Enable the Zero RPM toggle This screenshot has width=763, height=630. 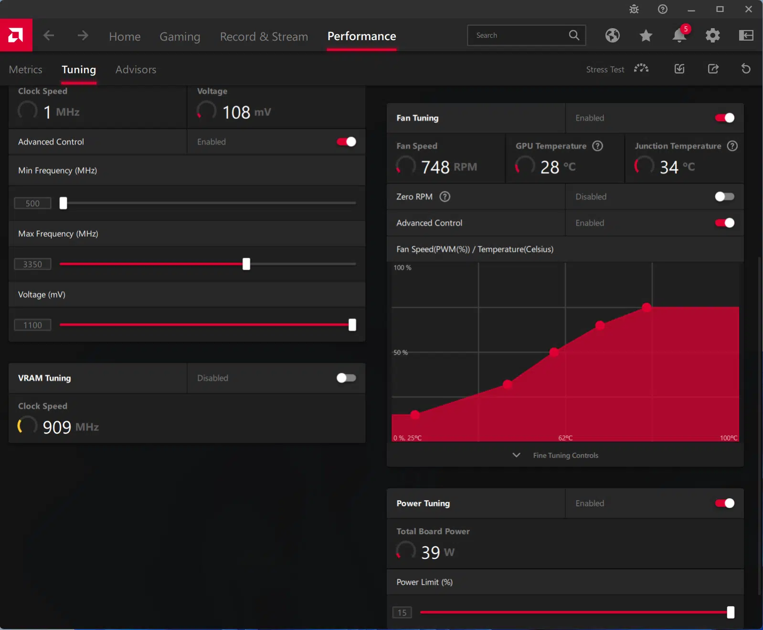point(724,197)
